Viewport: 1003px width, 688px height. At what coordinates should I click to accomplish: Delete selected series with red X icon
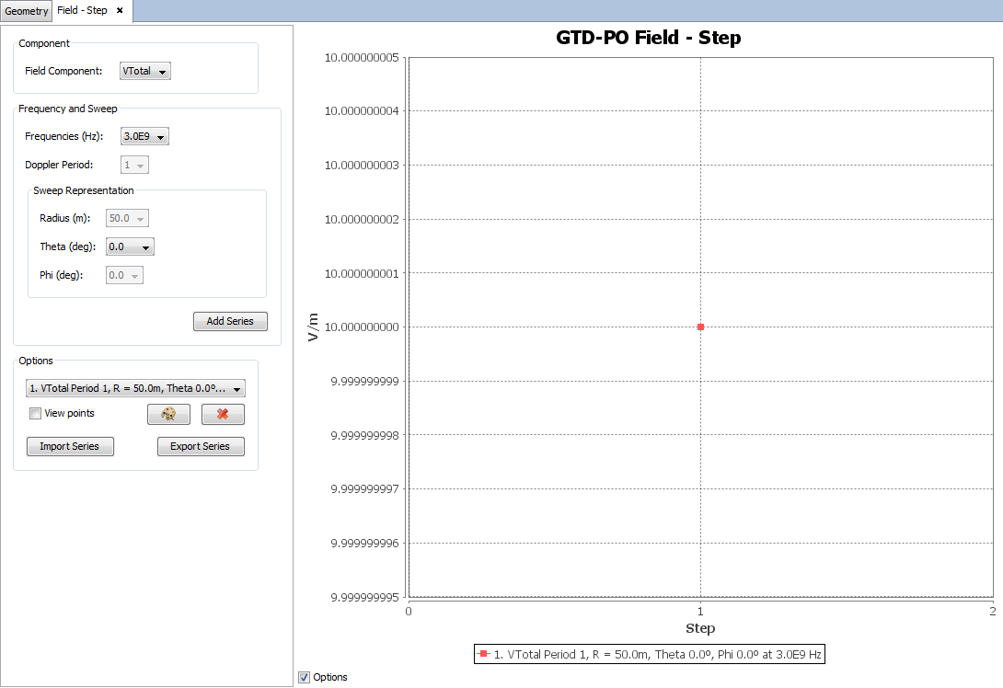pos(223,414)
